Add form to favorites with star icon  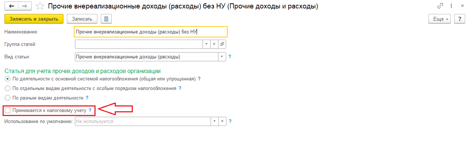click(41, 6)
